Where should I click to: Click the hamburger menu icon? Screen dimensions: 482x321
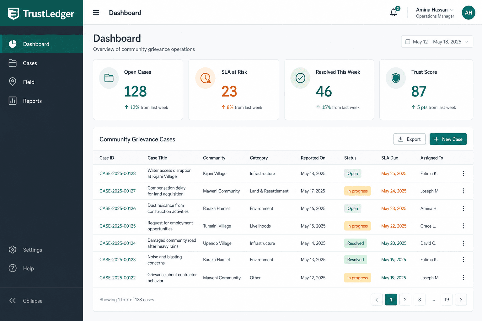click(96, 13)
